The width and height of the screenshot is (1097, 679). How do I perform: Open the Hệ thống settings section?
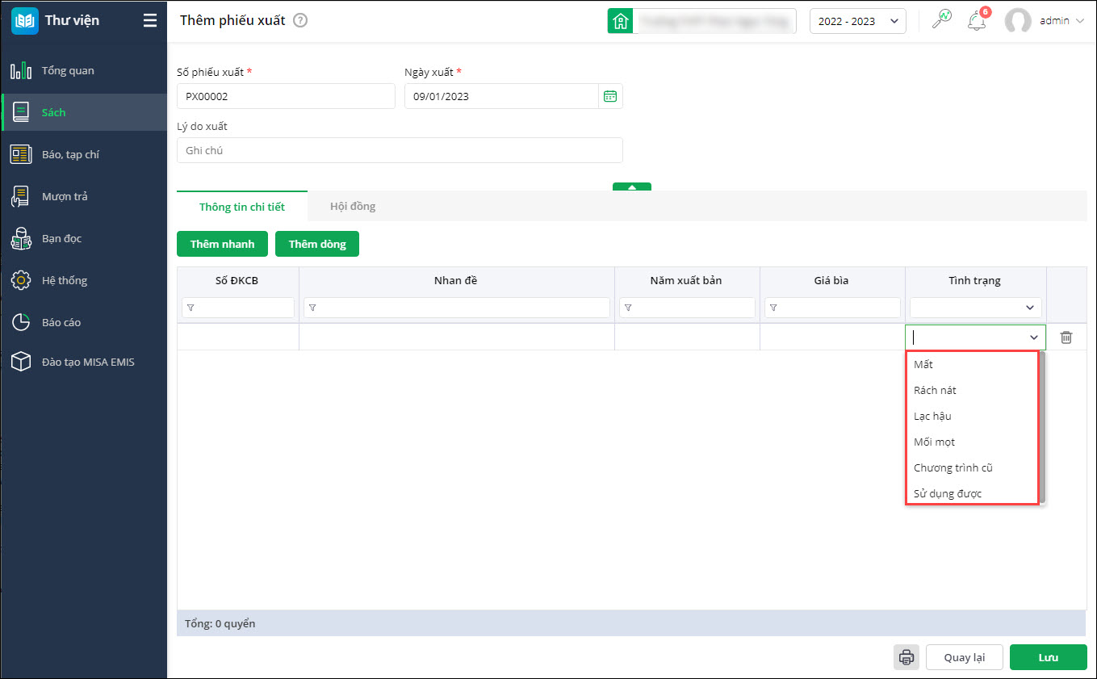pos(84,280)
